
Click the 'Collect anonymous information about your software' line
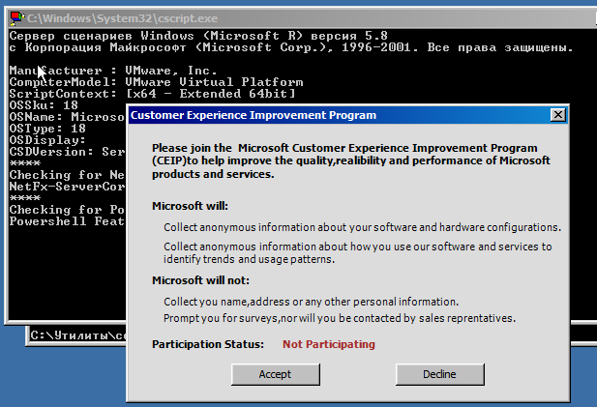[363, 227]
